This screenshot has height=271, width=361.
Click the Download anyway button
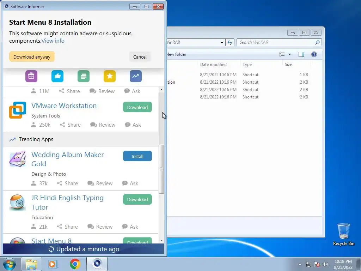pyautogui.click(x=32, y=57)
